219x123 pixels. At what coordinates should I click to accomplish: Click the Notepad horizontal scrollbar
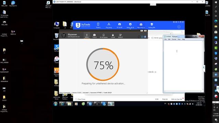pos(183,91)
